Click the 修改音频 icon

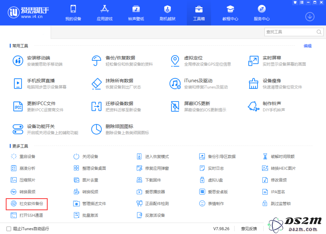point(265,180)
